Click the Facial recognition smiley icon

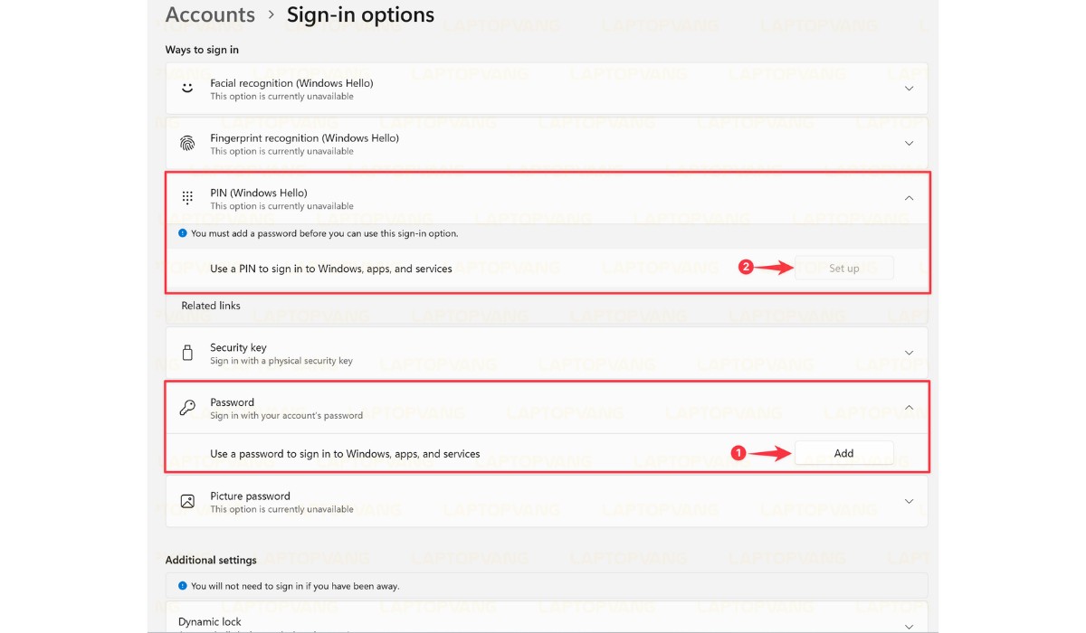pyautogui.click(x=187, y=89)
